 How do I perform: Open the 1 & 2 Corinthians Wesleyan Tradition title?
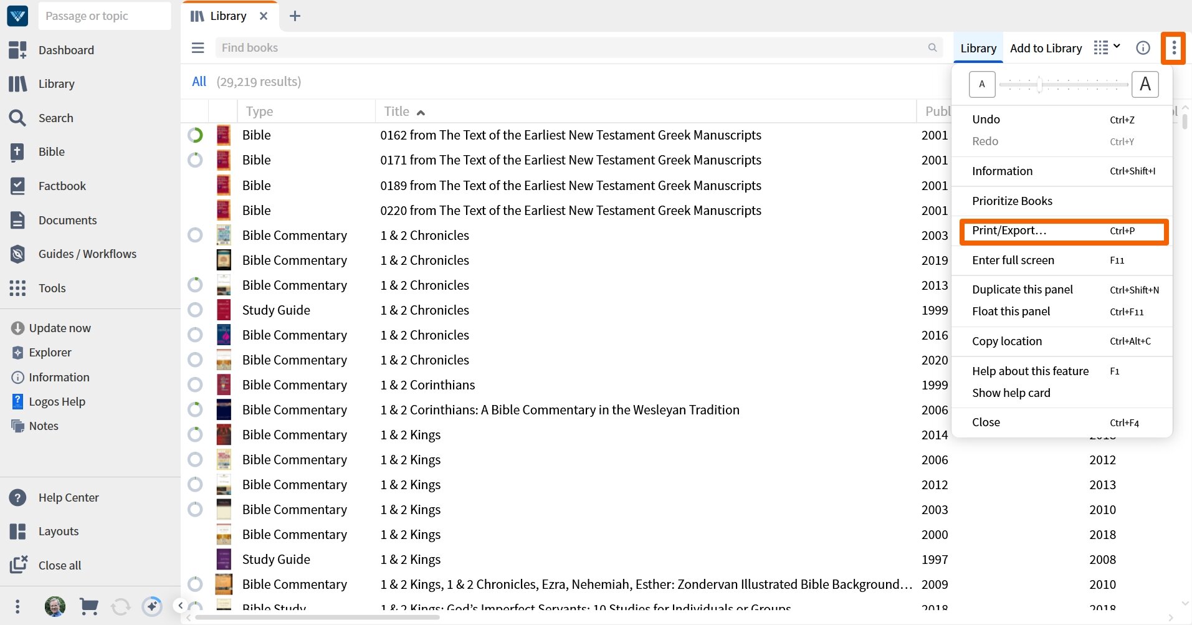pyautogui.click(x=560, y=410)
